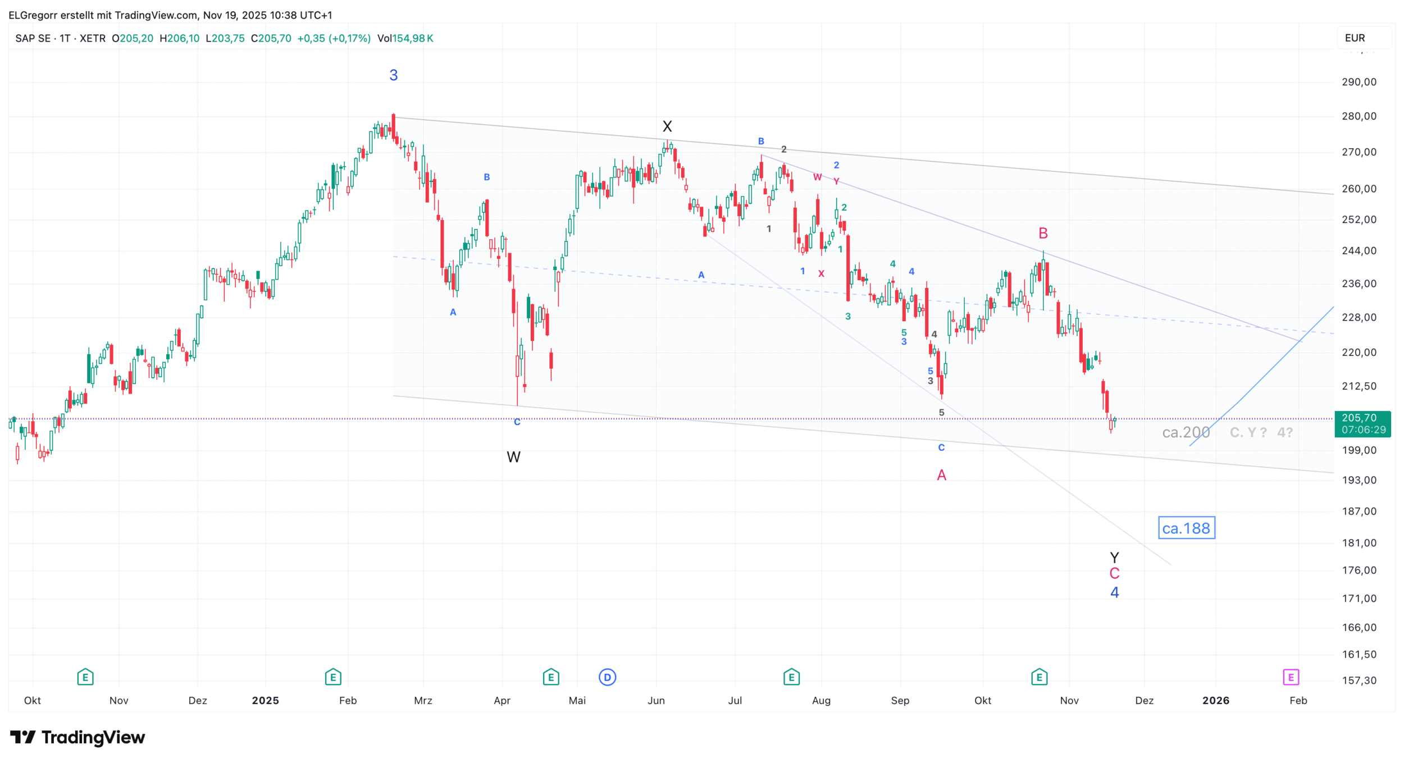1404x763 pixels.
Task: Click the XETR exchange label
Action: (x=93, y=38)
